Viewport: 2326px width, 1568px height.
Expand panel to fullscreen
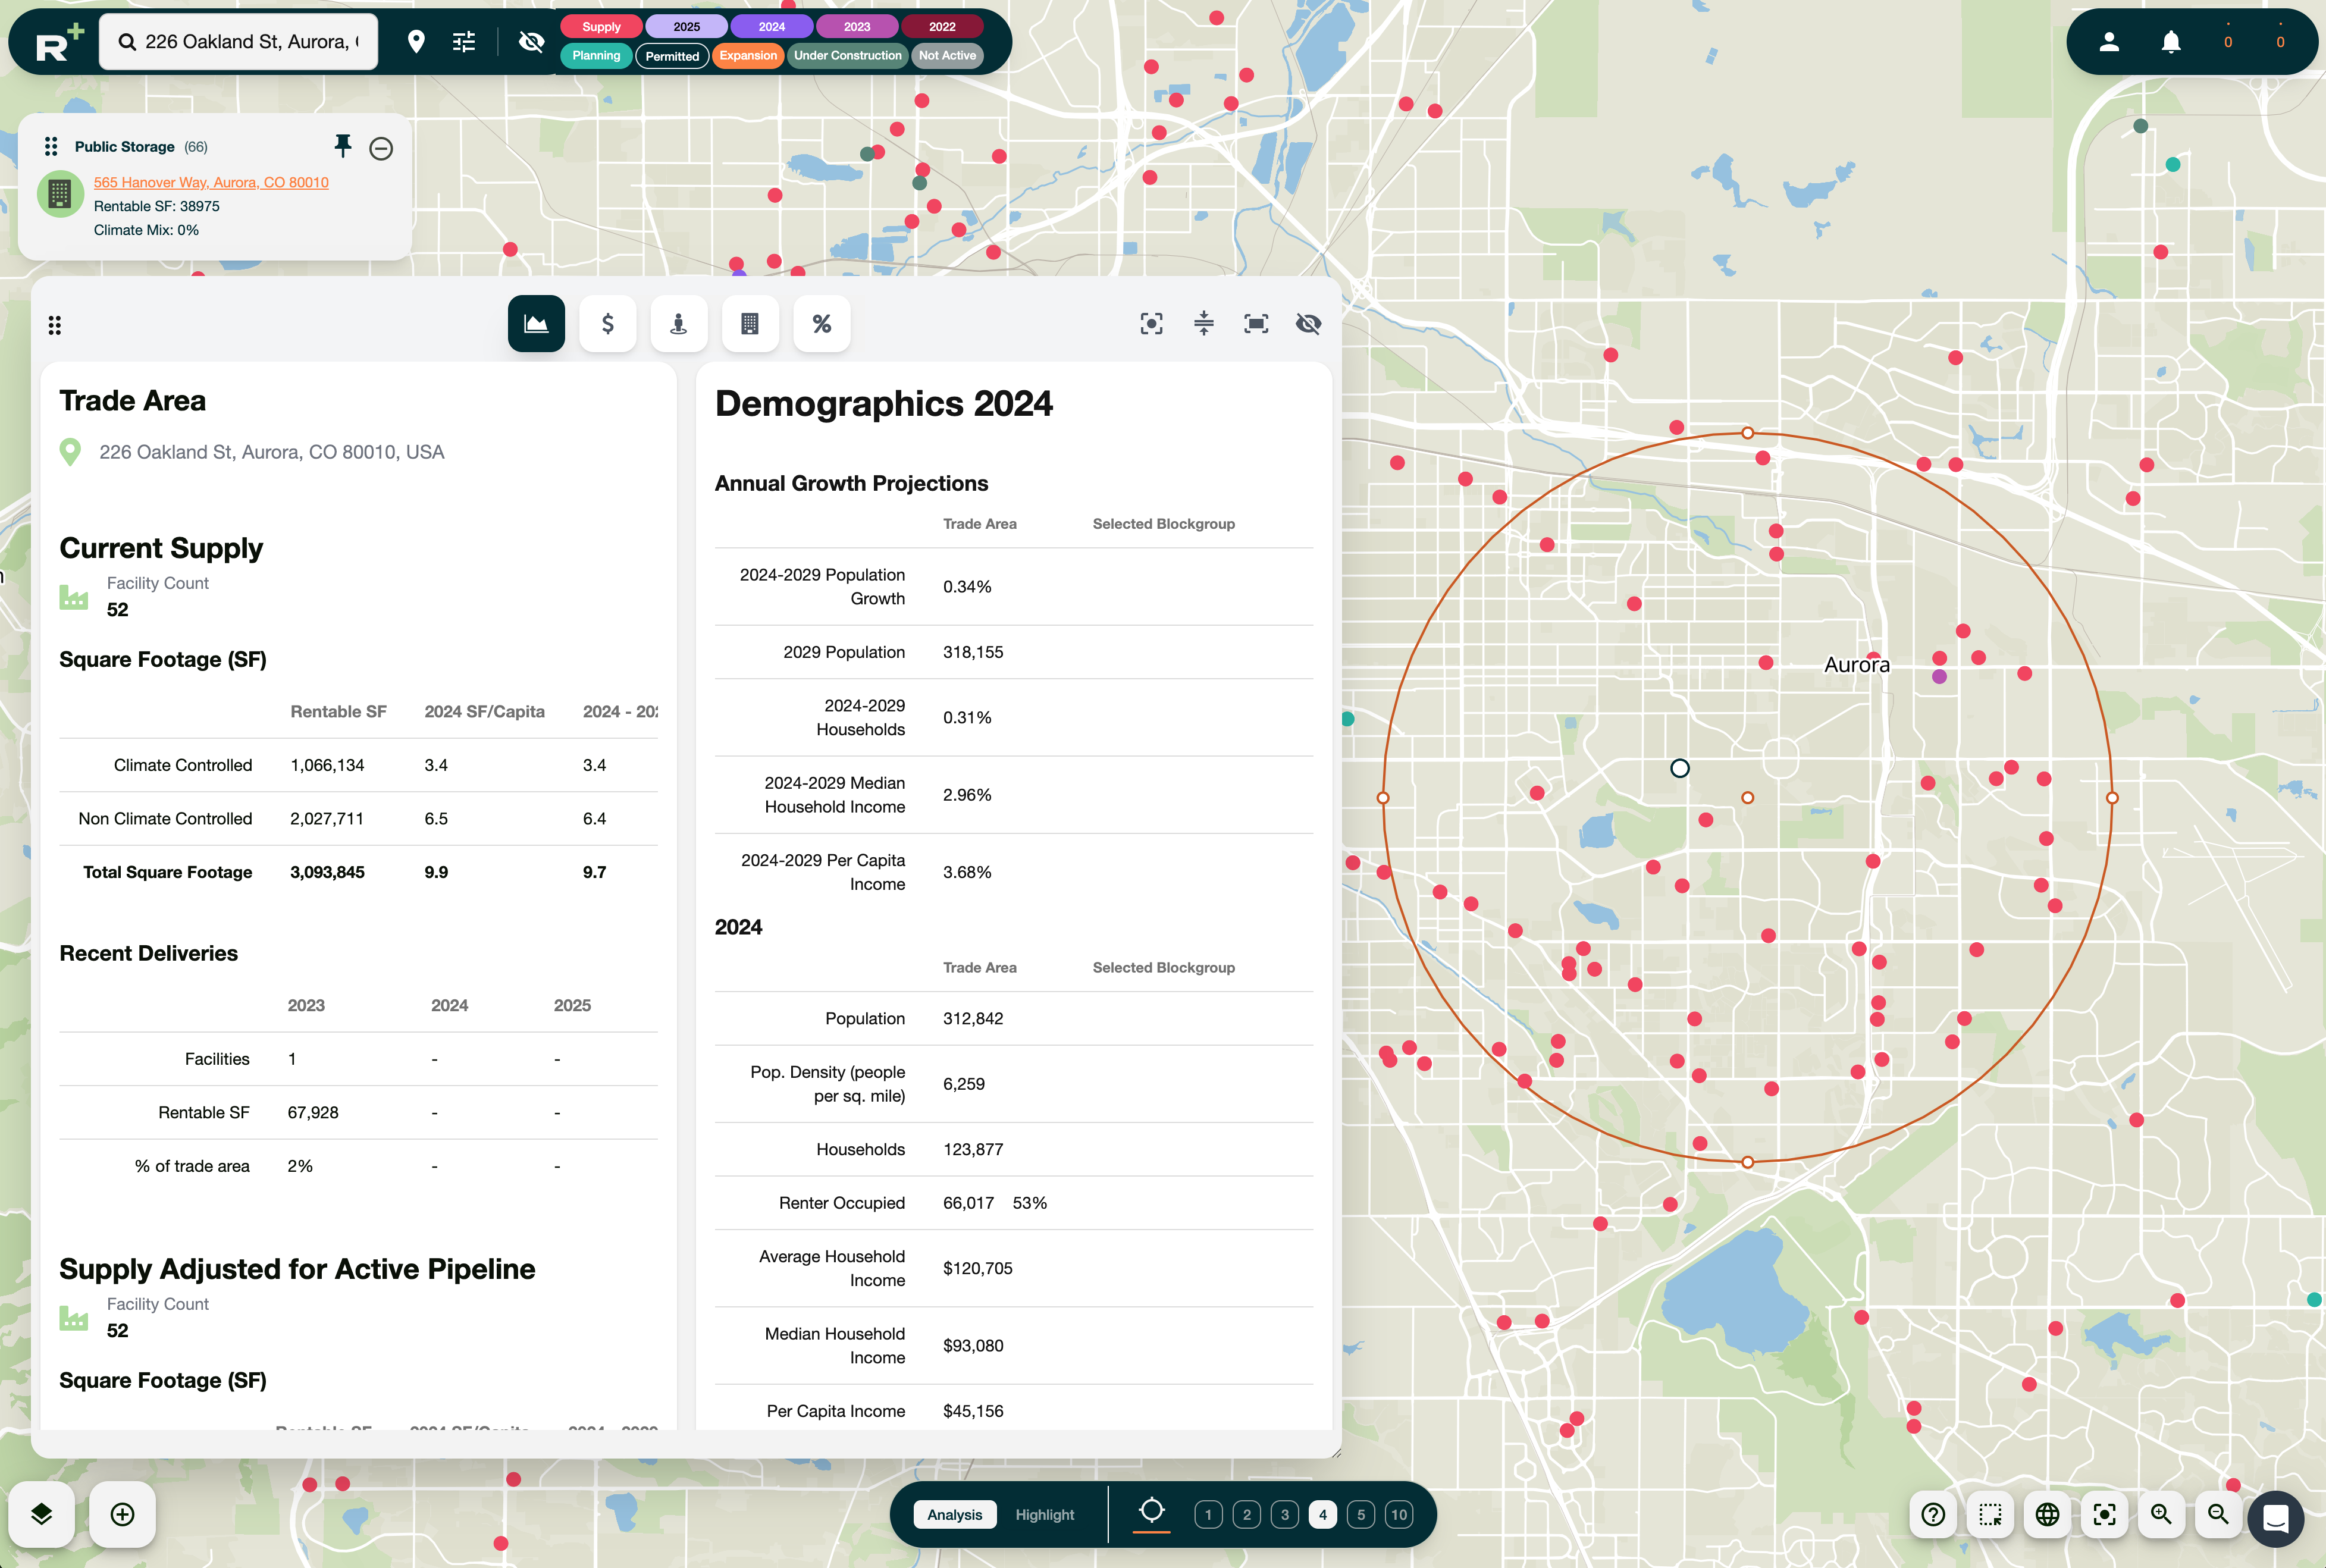pos(1256,324)
